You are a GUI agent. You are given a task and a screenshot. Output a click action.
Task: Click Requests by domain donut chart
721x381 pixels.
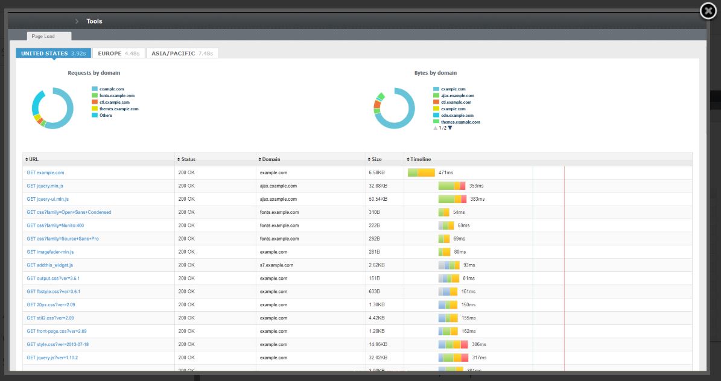[52, 108]
